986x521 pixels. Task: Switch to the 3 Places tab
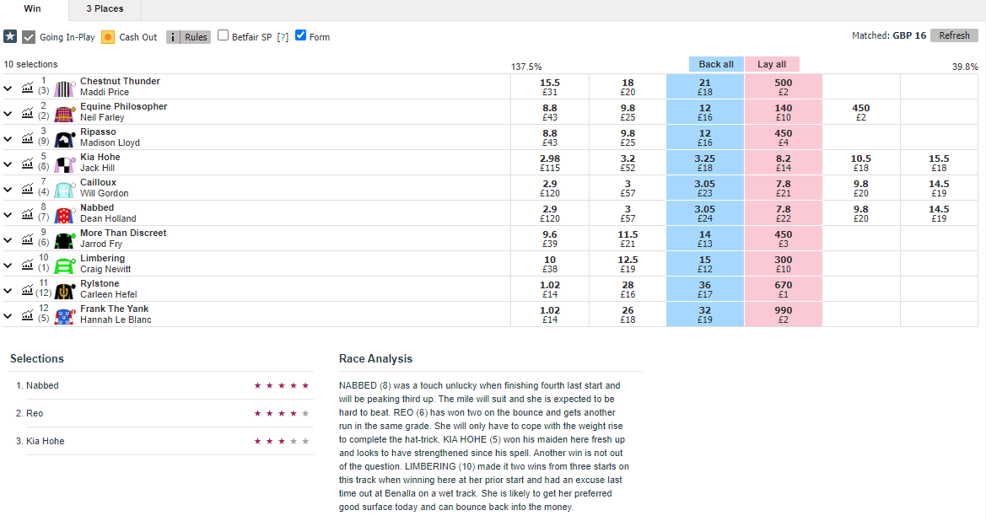pos(105,8)
